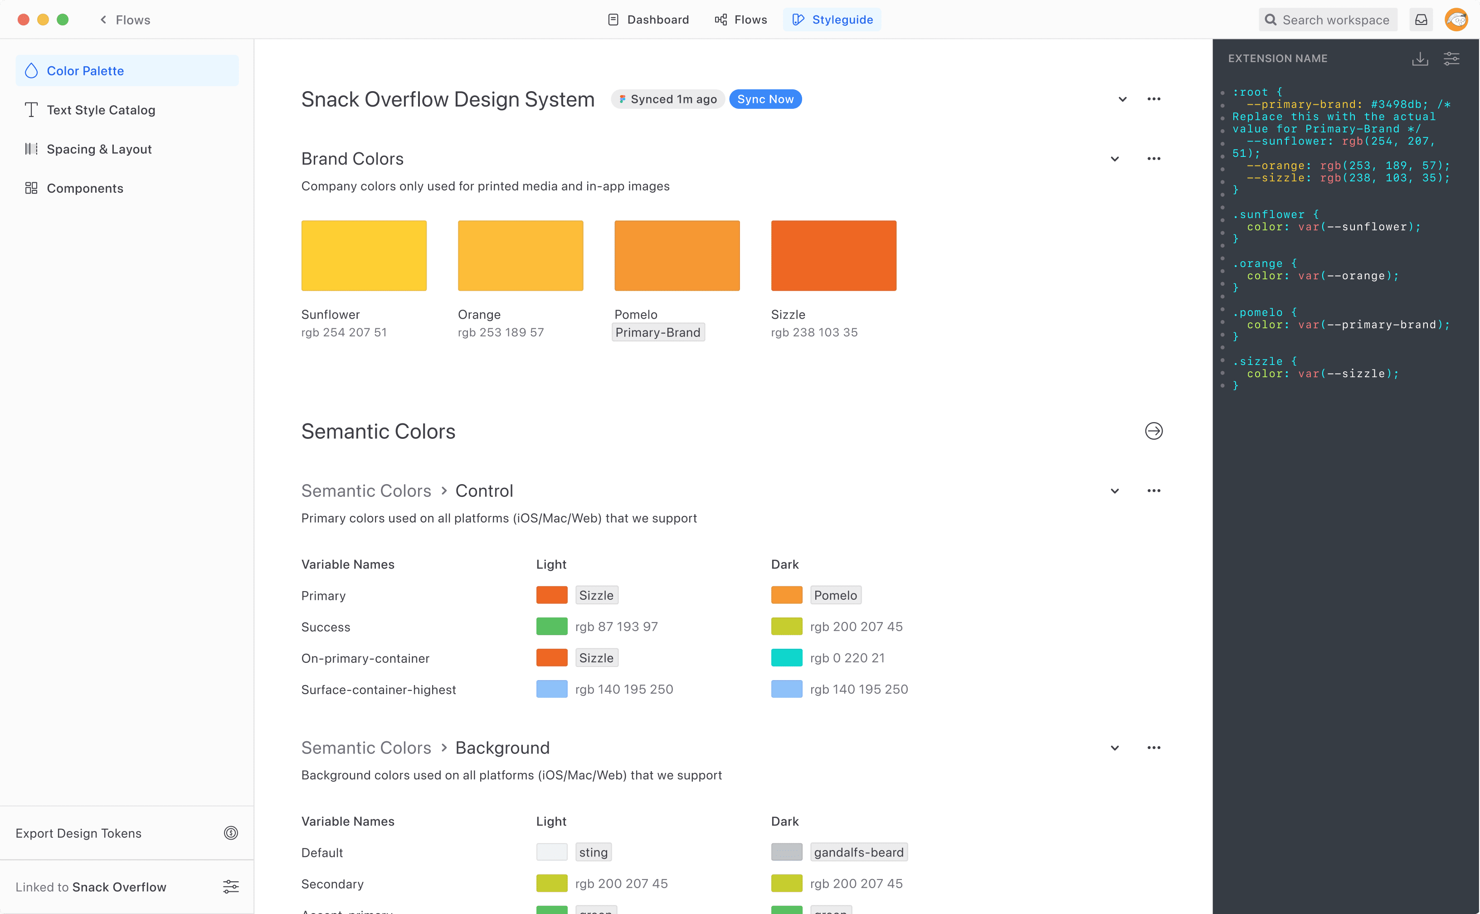The image size is (1480, 914).
Task: Click the Search workspace field
Action: 1328,20
